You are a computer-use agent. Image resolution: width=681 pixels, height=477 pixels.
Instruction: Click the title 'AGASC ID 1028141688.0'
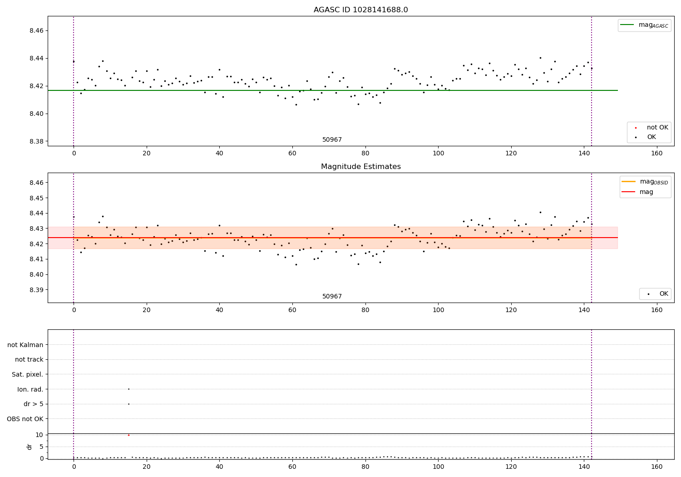(x=360, y=10)
